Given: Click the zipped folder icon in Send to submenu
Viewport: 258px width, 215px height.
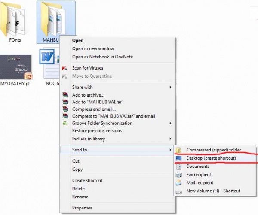Looking at the screenshot, I should click(x=179, y=150).
